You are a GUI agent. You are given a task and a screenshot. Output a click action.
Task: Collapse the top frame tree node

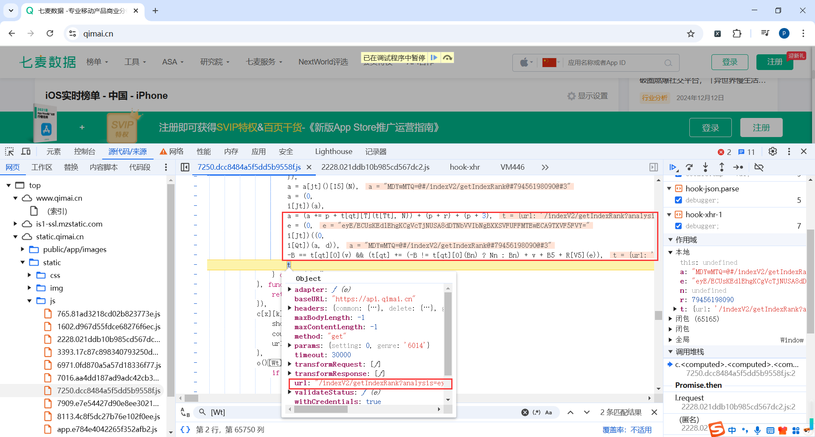click(8, 185)
